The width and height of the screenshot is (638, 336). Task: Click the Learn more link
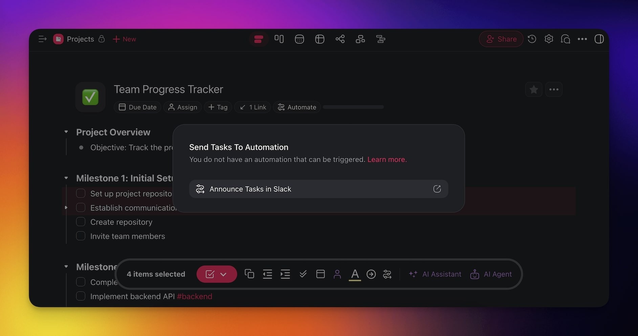(387, 159)
